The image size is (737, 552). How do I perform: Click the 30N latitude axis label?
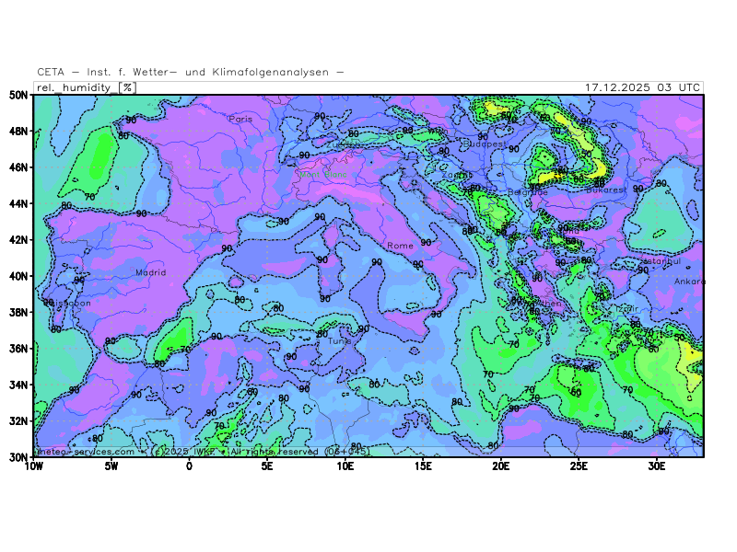click(18, 456)
